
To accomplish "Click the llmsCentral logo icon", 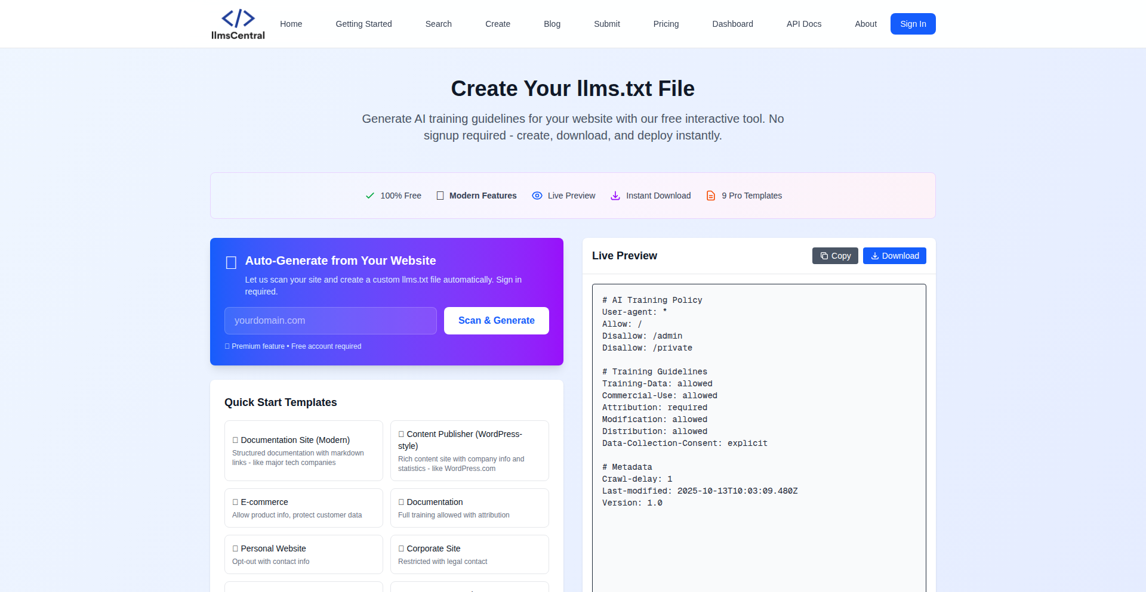I will [x=238, y=18].
